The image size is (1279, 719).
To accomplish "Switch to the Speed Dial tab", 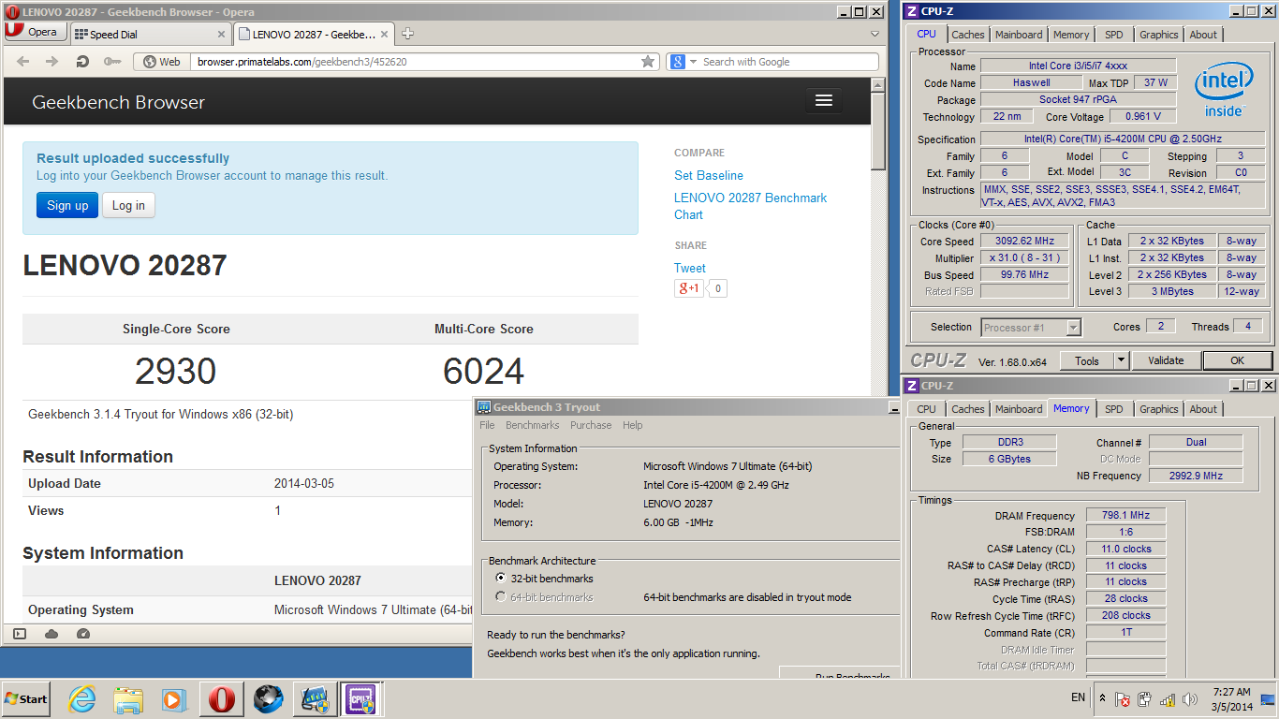I will (150, 35).
